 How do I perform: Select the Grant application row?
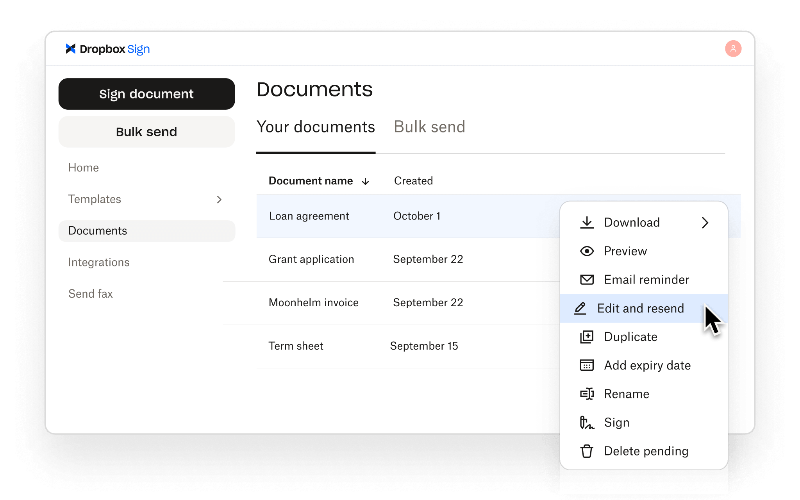[408, 259]
